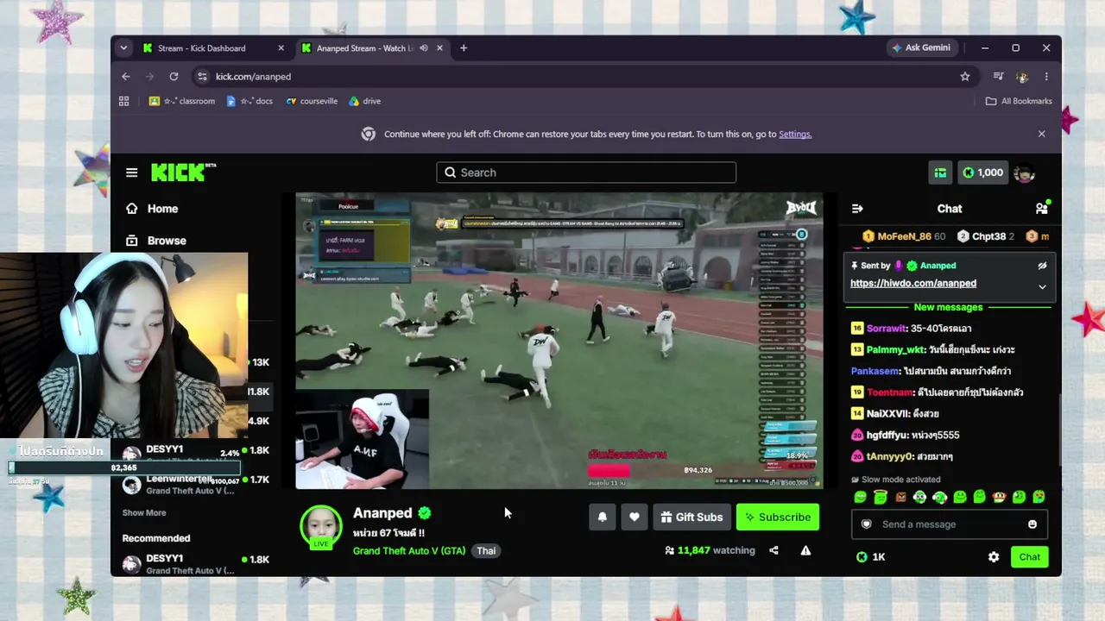Open the Chrome media controls icon
The height and width of the screenshot is (621, 1105).
coord(999,77)
